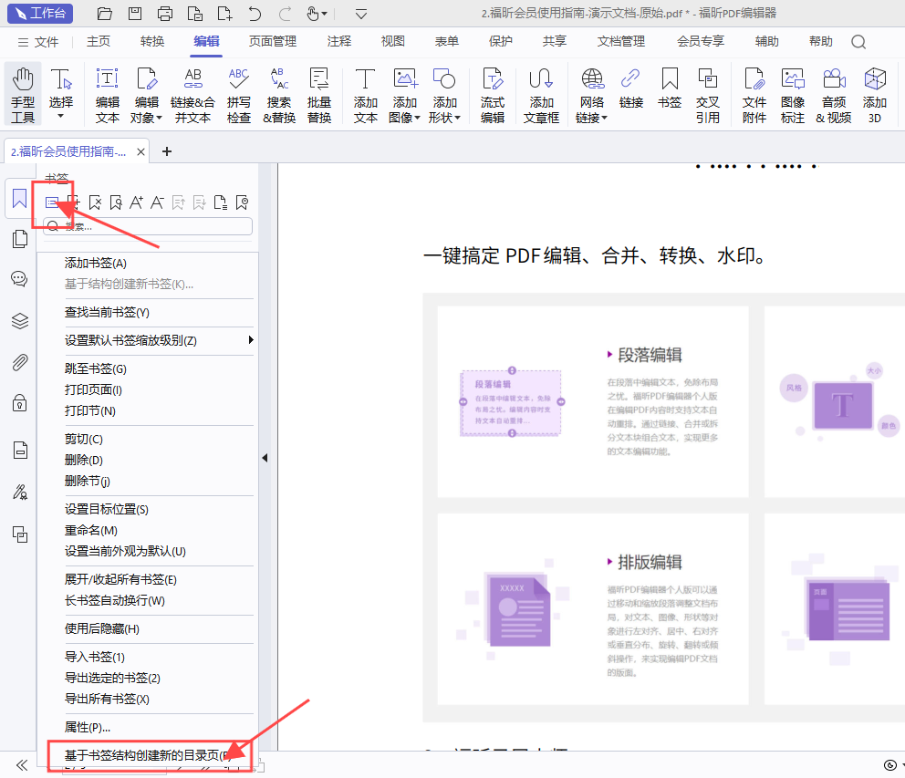Click the Search & Replace tool
The height and width of the screenshot is (778, 905).
[279, 94]
